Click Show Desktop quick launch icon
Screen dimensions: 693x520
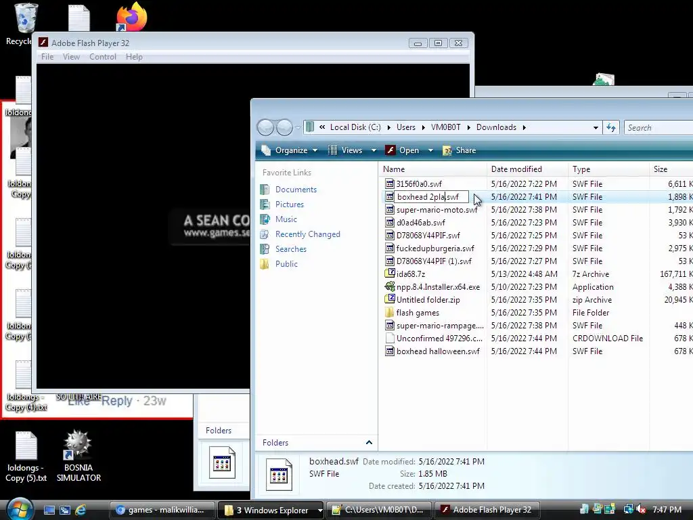pyautogui.click(x=49, y=510)
